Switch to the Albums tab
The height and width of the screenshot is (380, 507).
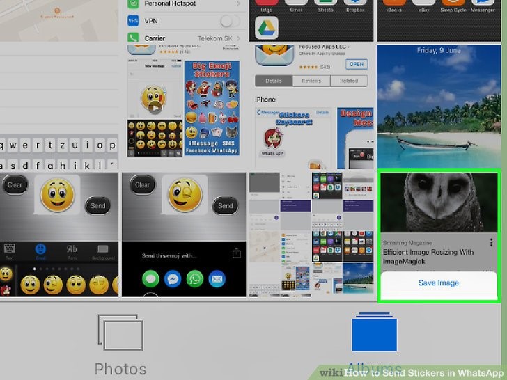coord(374,342)
